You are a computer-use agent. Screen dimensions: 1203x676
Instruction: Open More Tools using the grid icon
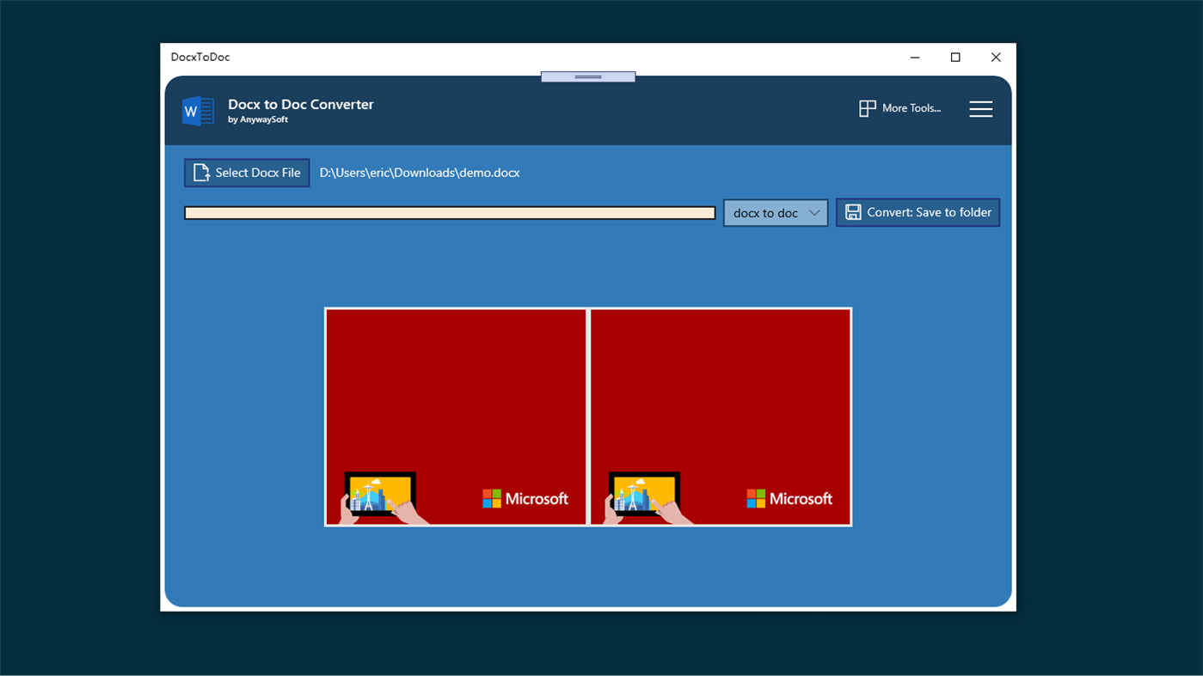click(x=867, y=107)
